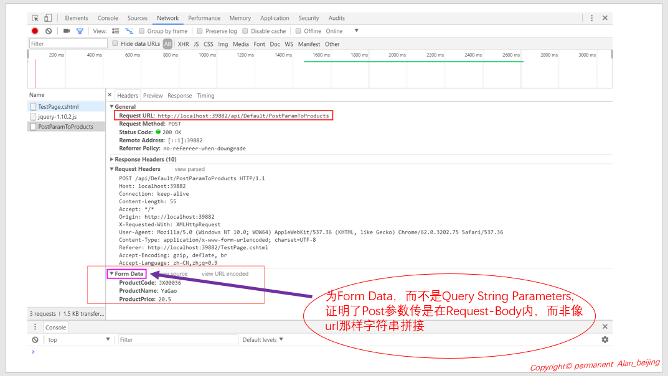Close the console drawer

[x=605, y=327]
